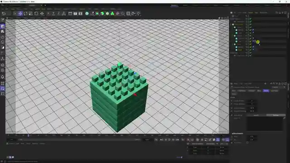Open the object-space dropdown in coordinates bar

[212, 144]
